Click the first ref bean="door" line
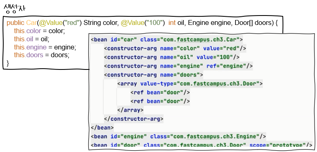Viewport: 317px width, 152px height. 160,93
